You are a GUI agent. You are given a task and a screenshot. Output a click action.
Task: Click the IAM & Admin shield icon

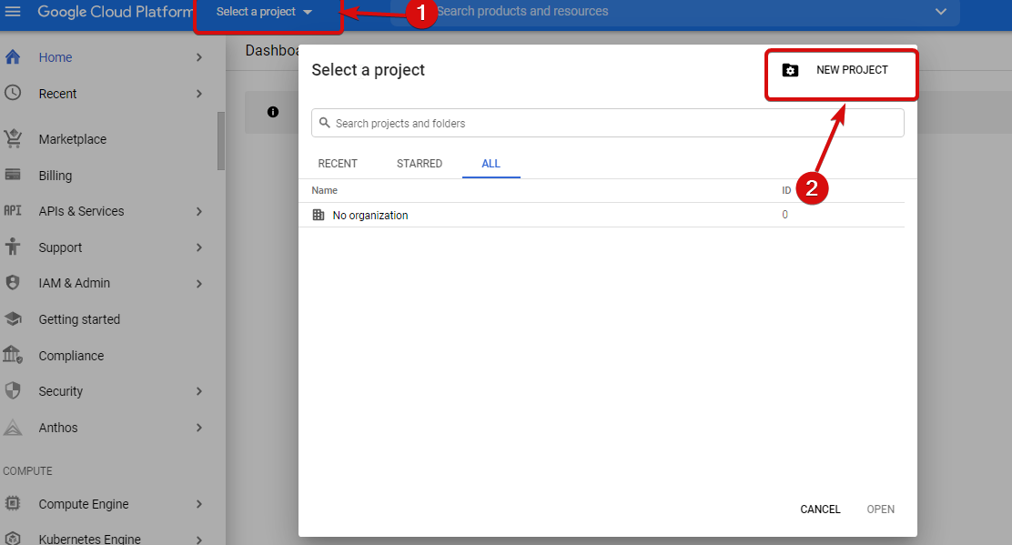tap(13, 282)
